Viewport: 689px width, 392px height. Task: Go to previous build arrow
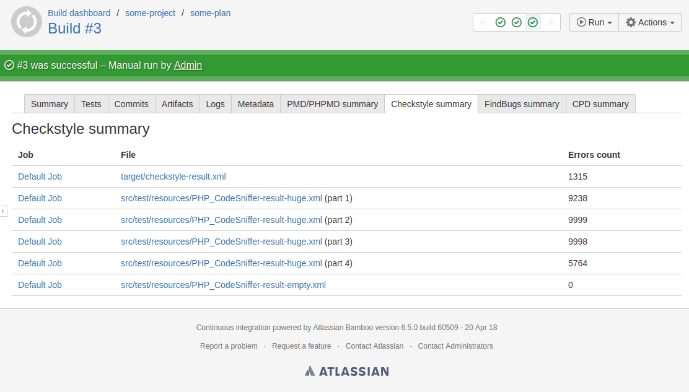[x=483, y=22]
